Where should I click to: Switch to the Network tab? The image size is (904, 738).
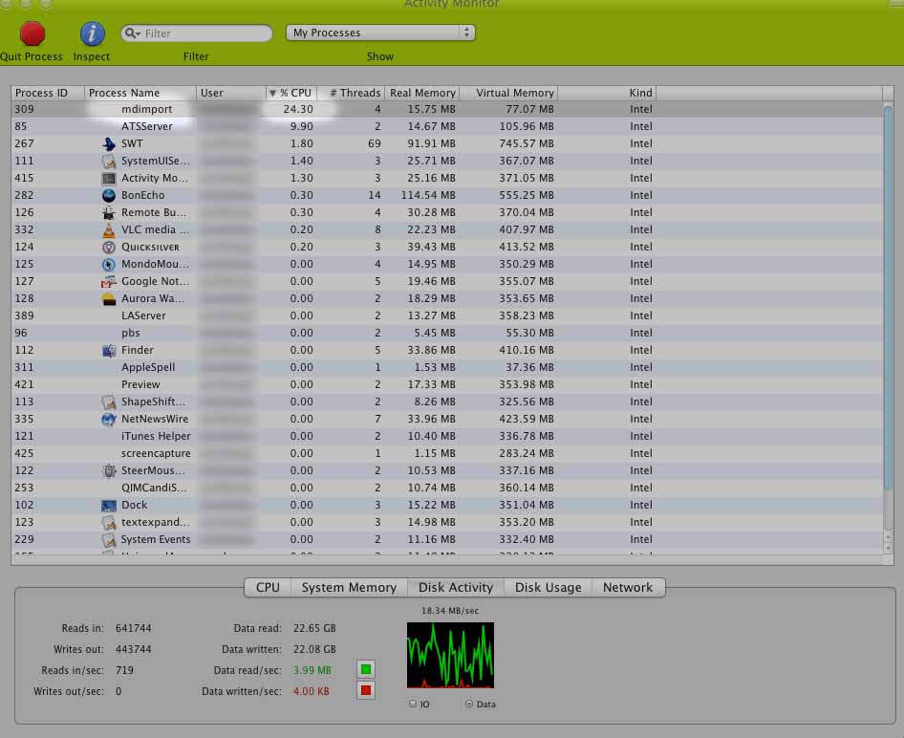click(629, 588)
